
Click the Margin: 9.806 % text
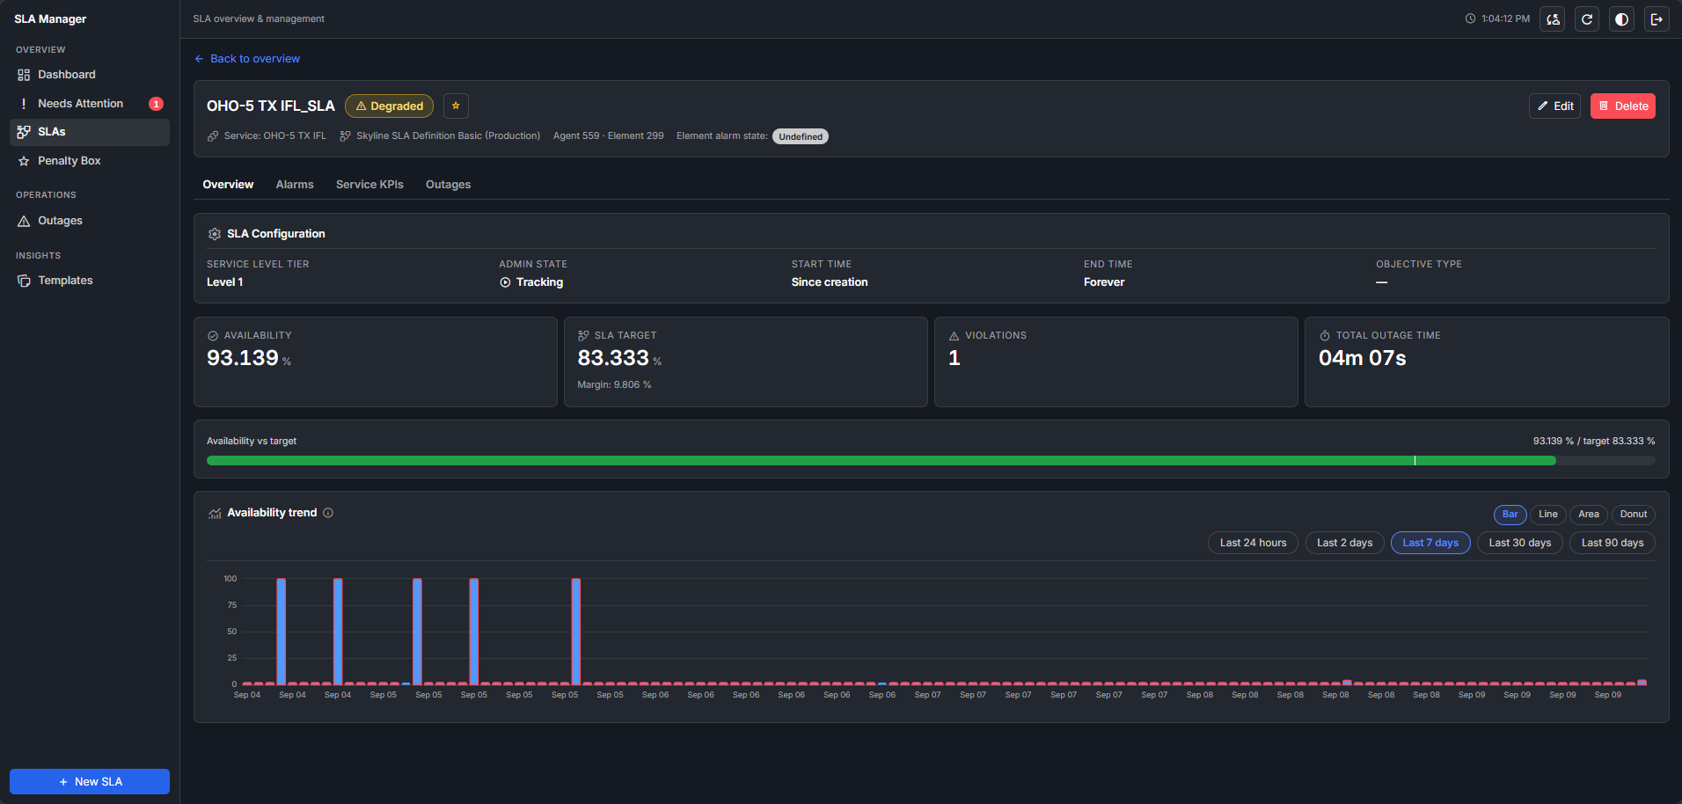click(614, 385)
